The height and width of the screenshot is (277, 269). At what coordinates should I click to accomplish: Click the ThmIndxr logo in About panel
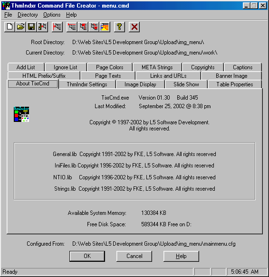click(x=21, y=114)
